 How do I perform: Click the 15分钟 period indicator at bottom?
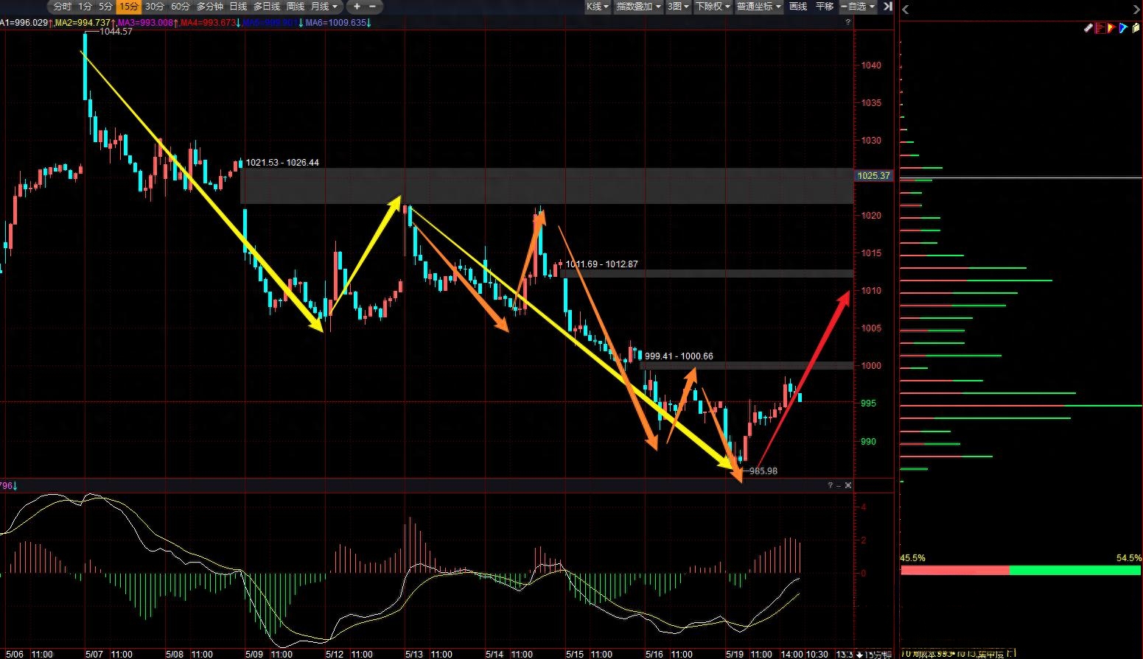point(878,654)
